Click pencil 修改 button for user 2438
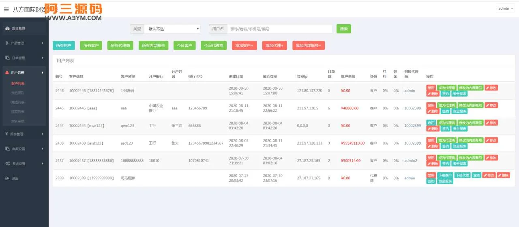 coord(491,140)
